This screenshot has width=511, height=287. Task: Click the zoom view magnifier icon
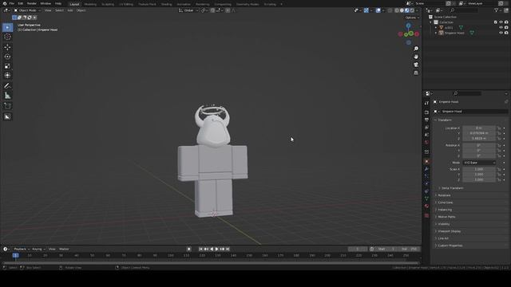(x=416, y=49)
